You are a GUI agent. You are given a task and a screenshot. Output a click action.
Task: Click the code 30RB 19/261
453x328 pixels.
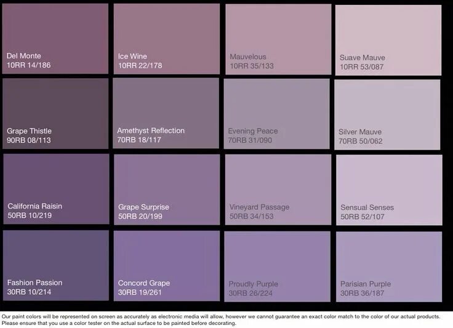tap(140, 292)
